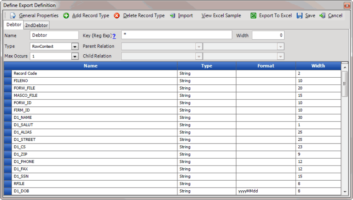Click the green Add Record Type icon
The image size is (353, 200).
coord(66,15)
